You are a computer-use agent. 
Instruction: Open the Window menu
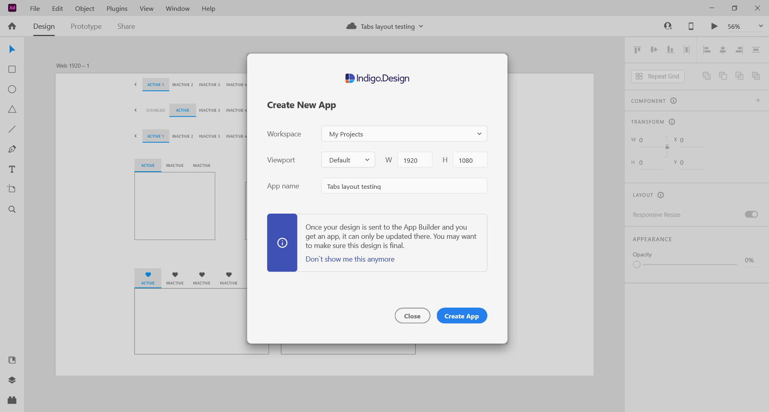pyautogui.click(x=177, y=8)
